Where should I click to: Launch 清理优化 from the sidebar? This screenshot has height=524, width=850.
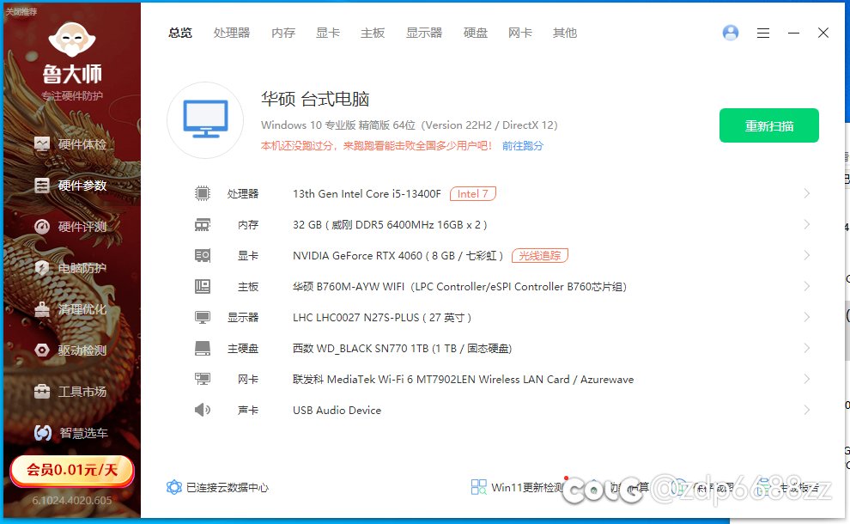coord(70,309)
